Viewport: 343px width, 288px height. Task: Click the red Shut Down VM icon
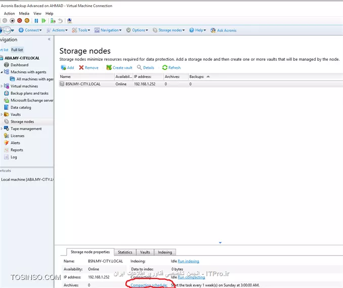pos(19,21)
